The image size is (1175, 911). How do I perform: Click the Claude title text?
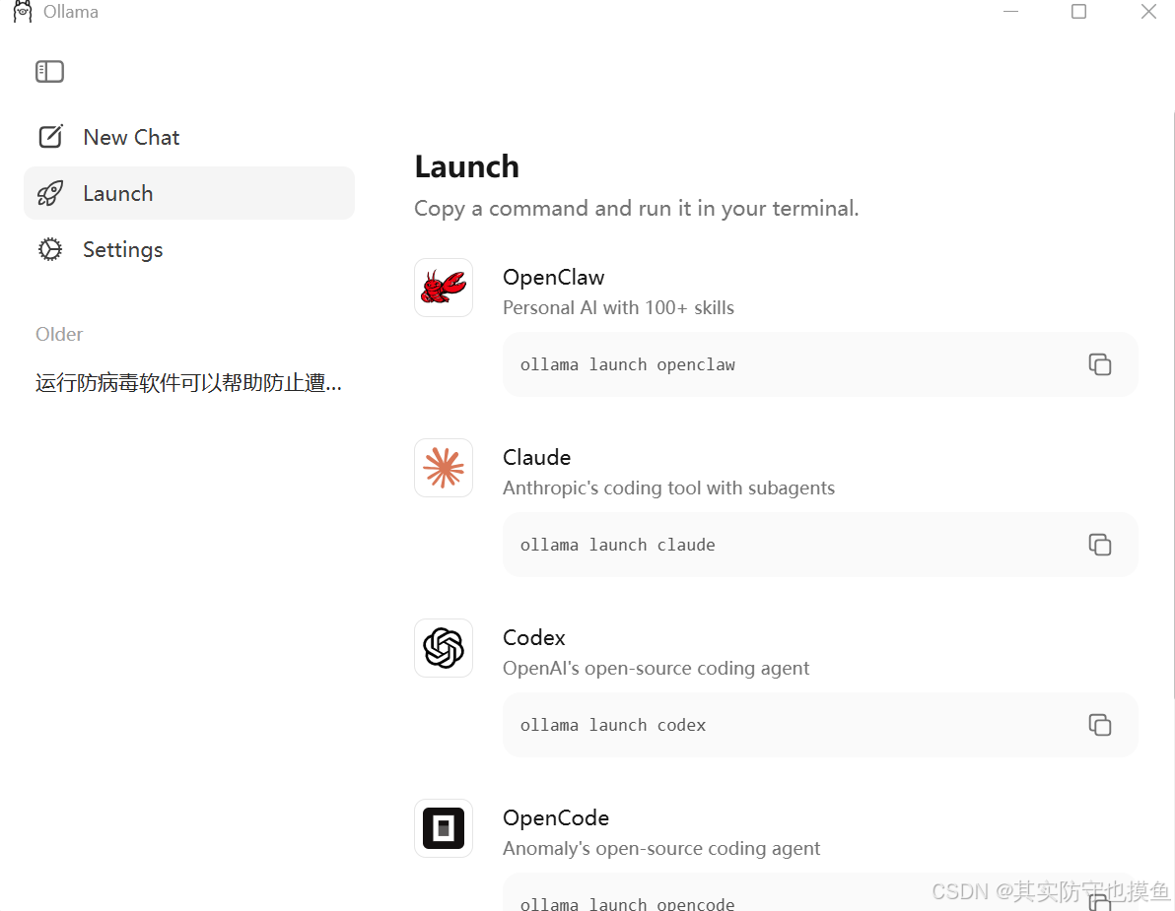(536, 457)
